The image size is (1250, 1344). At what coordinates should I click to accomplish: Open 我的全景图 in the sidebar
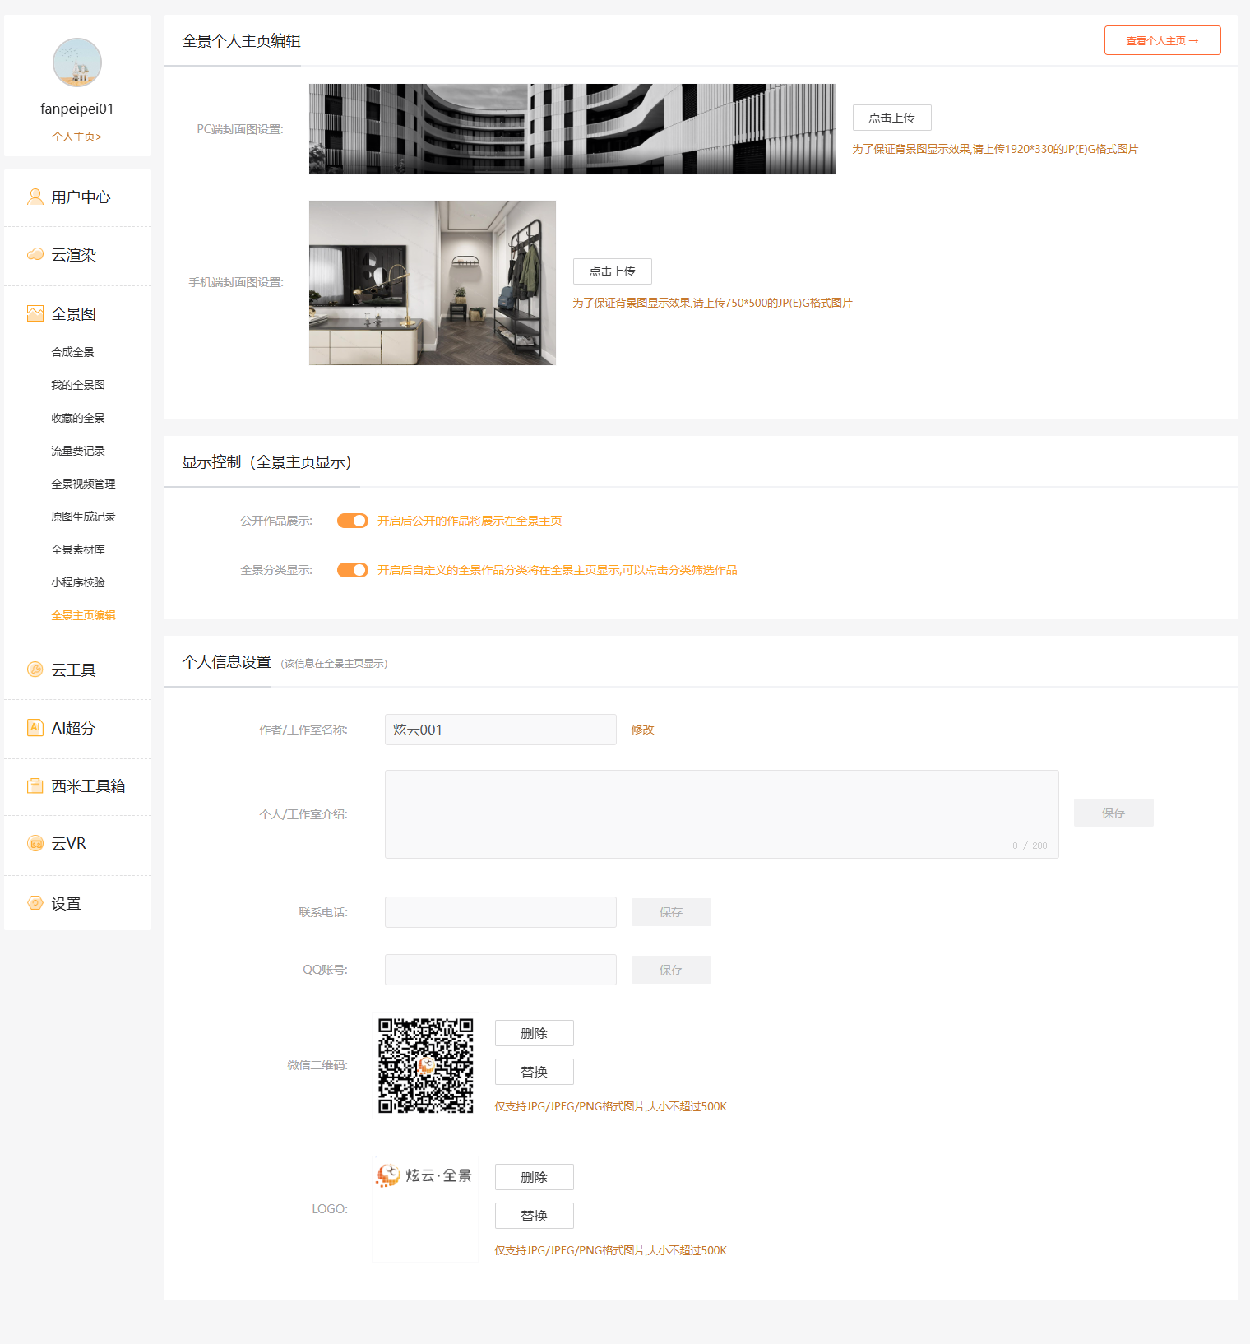pyautogui.click(x=78, y=385)
